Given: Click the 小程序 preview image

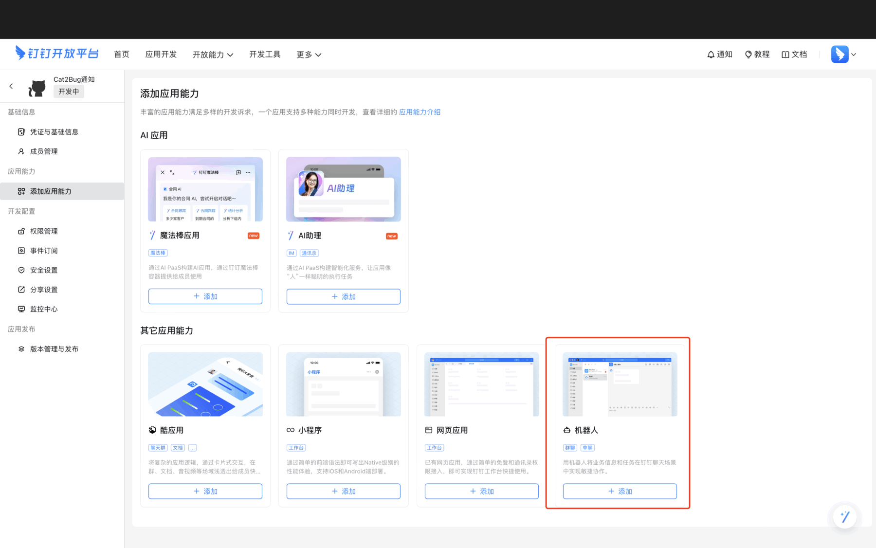Looking at the screenshot, I should [x=344, y=384].
